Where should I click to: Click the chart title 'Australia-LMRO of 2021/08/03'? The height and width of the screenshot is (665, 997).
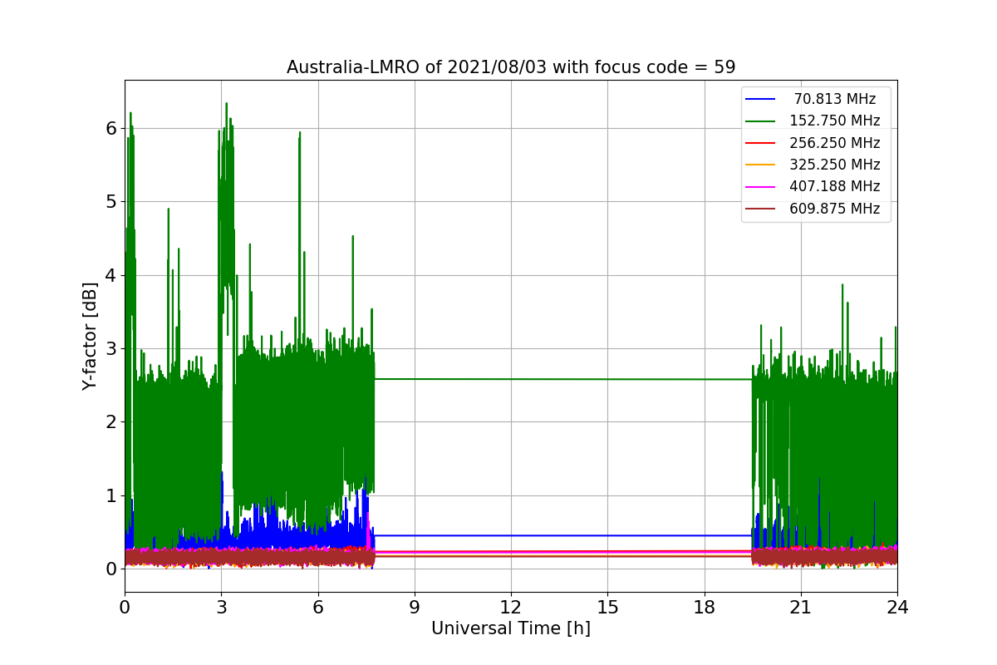coord(510,67)
